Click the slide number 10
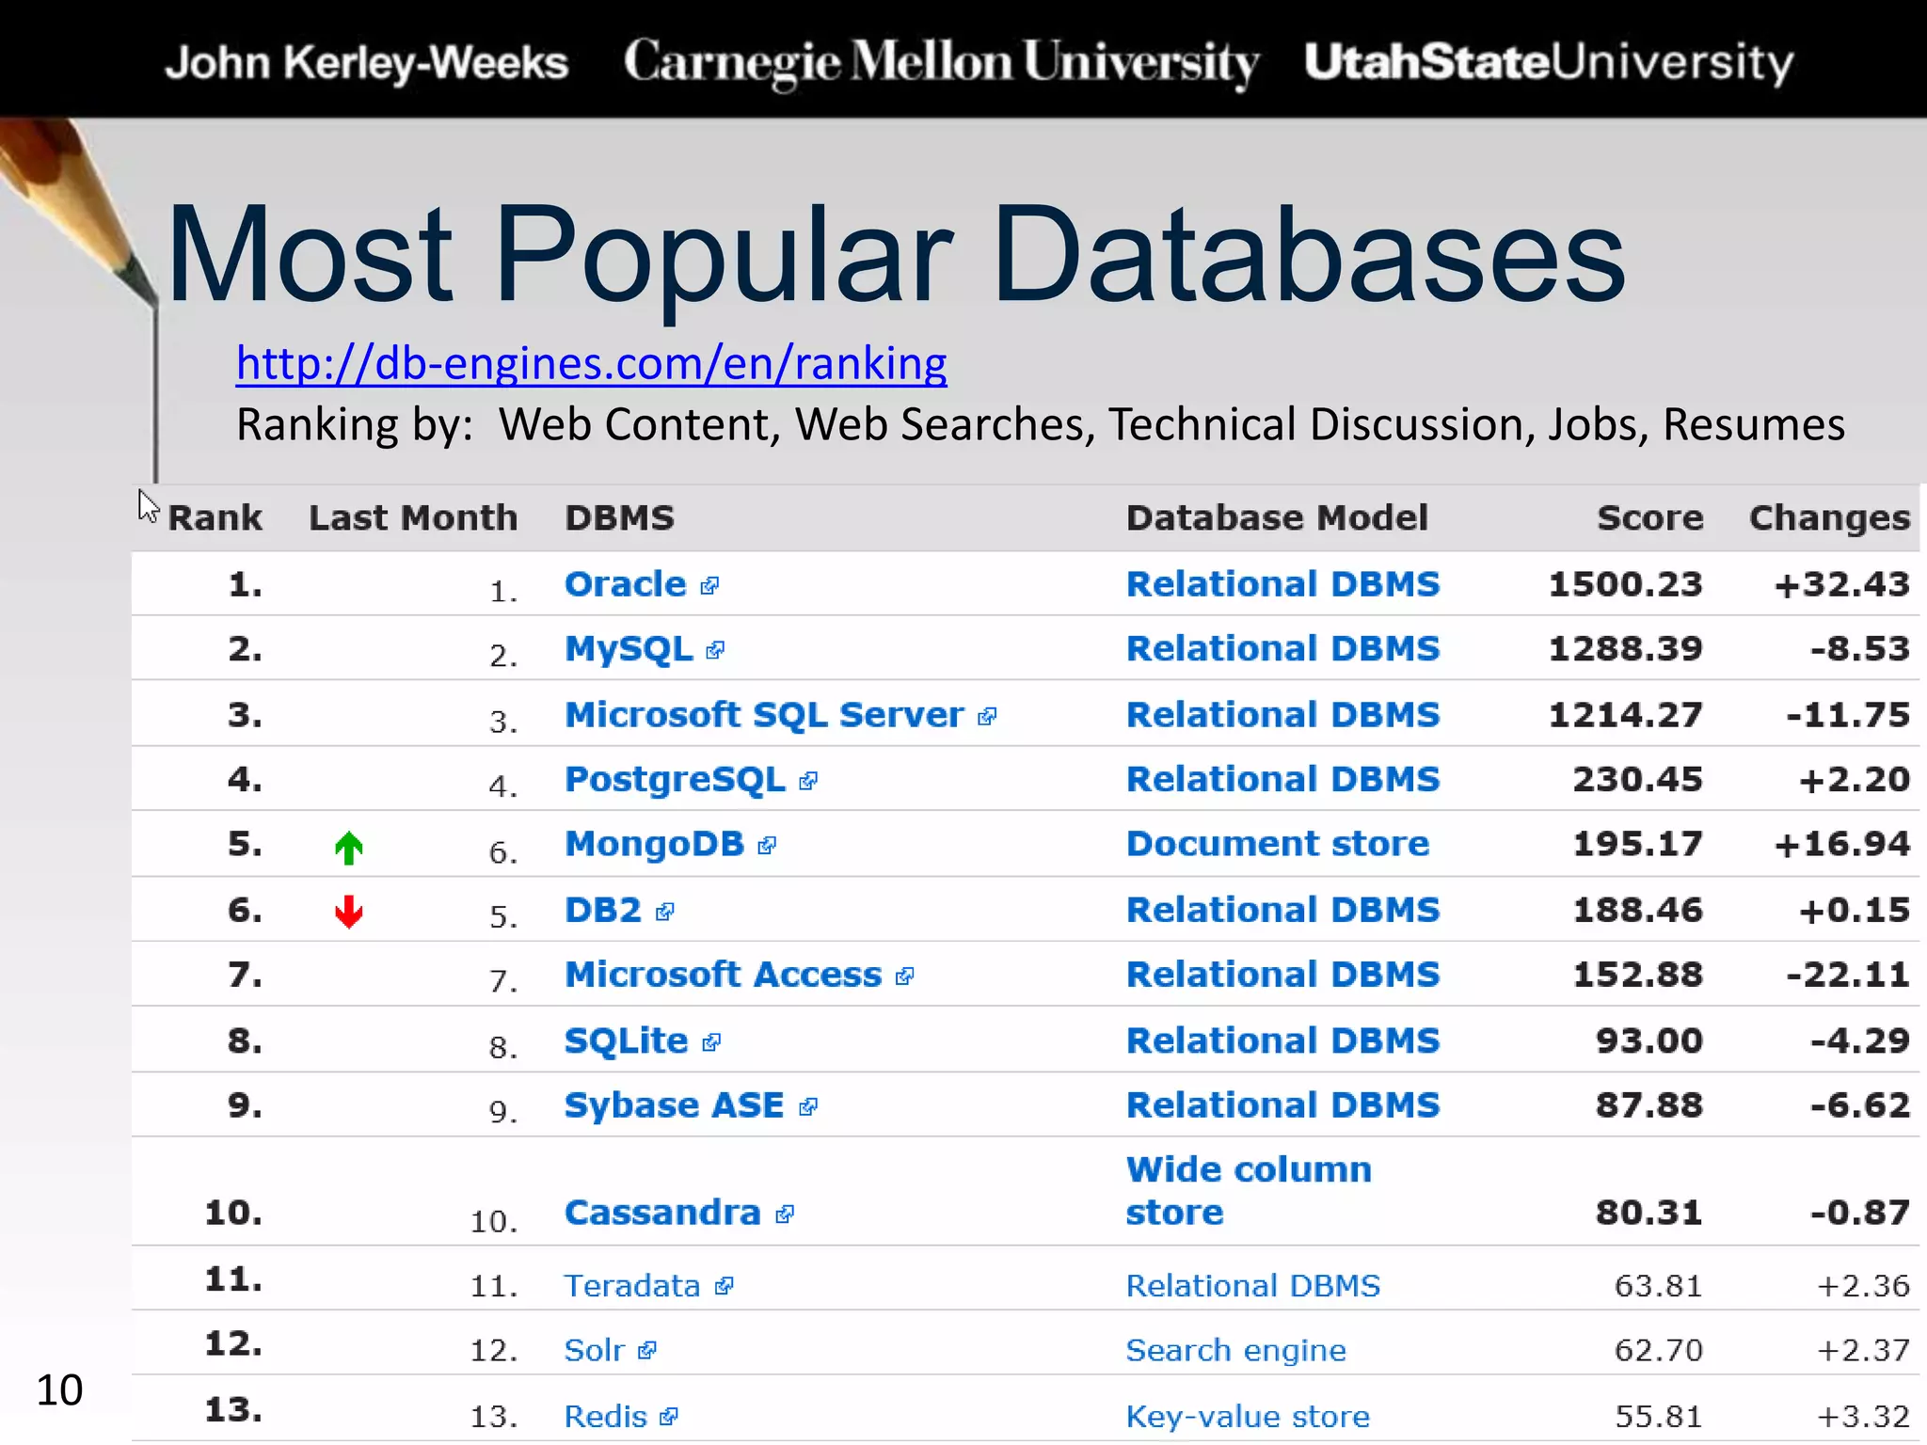Image resolution: width=1927 pixels, height=1445 pixels. point(59,1390)
